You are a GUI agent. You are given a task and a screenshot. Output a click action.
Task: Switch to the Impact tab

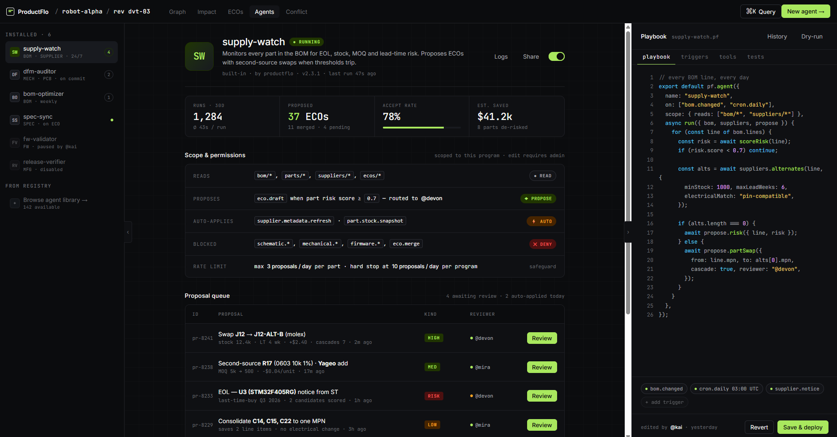coord(206,12)
